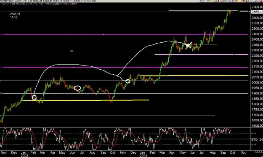Select the pink horizontal line near 2250
Screen dimensions: 263x157
click(x=201, y=55)
